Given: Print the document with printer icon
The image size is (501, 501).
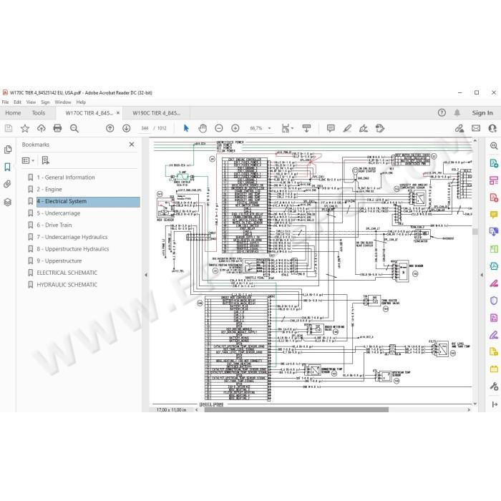Looking at the screenshot, I should [57, 128].
